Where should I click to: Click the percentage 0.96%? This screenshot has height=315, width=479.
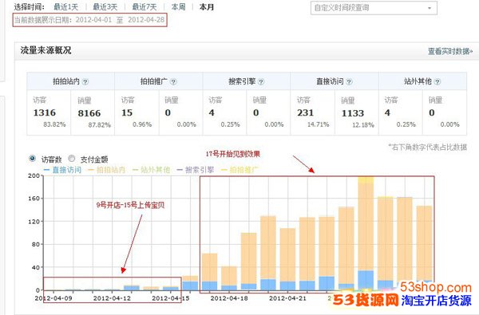(142, 124)
